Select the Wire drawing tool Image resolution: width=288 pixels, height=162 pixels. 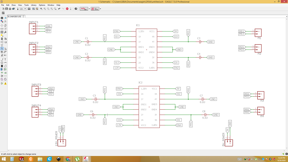click(2, 59)
